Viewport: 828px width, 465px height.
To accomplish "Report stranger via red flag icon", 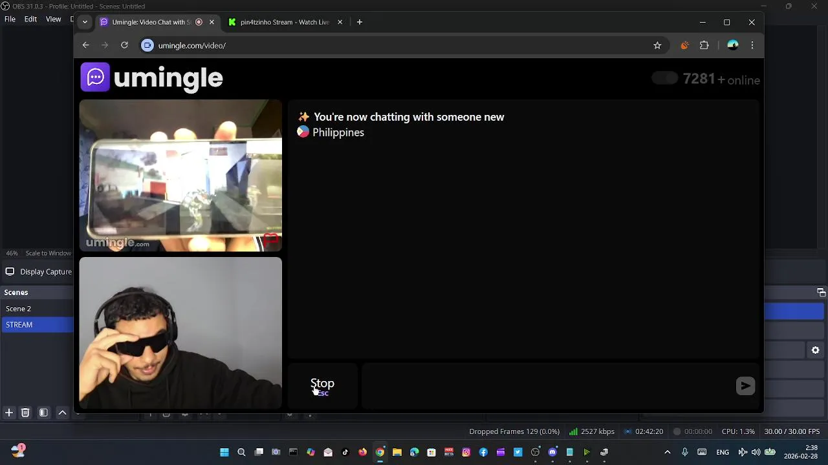I will pyautogui.click(x=270, y=241).
